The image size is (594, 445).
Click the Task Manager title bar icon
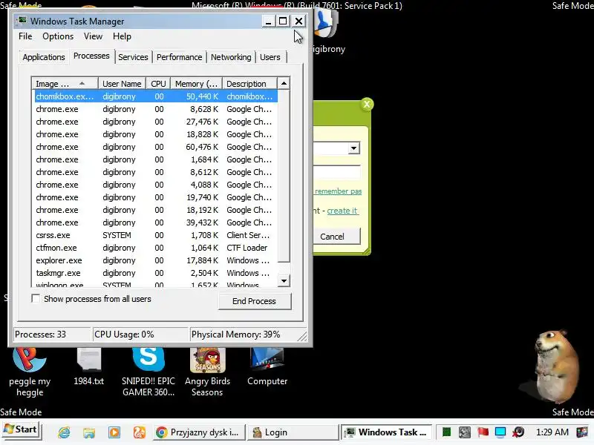[22, 21]
